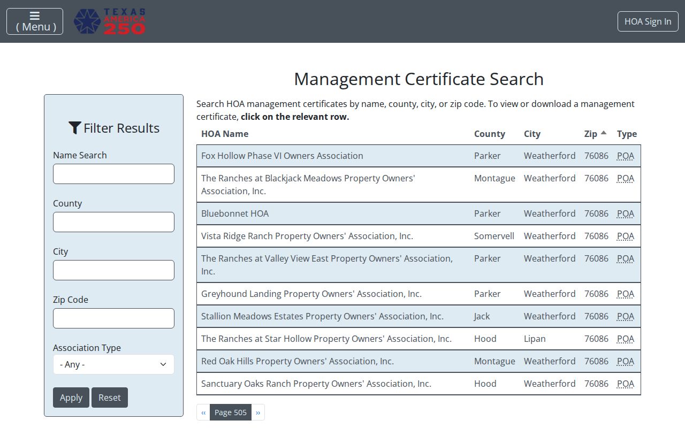Focus the County filter input field
The height and width of the screenshot is (428, 685).
tap(113, 222)
